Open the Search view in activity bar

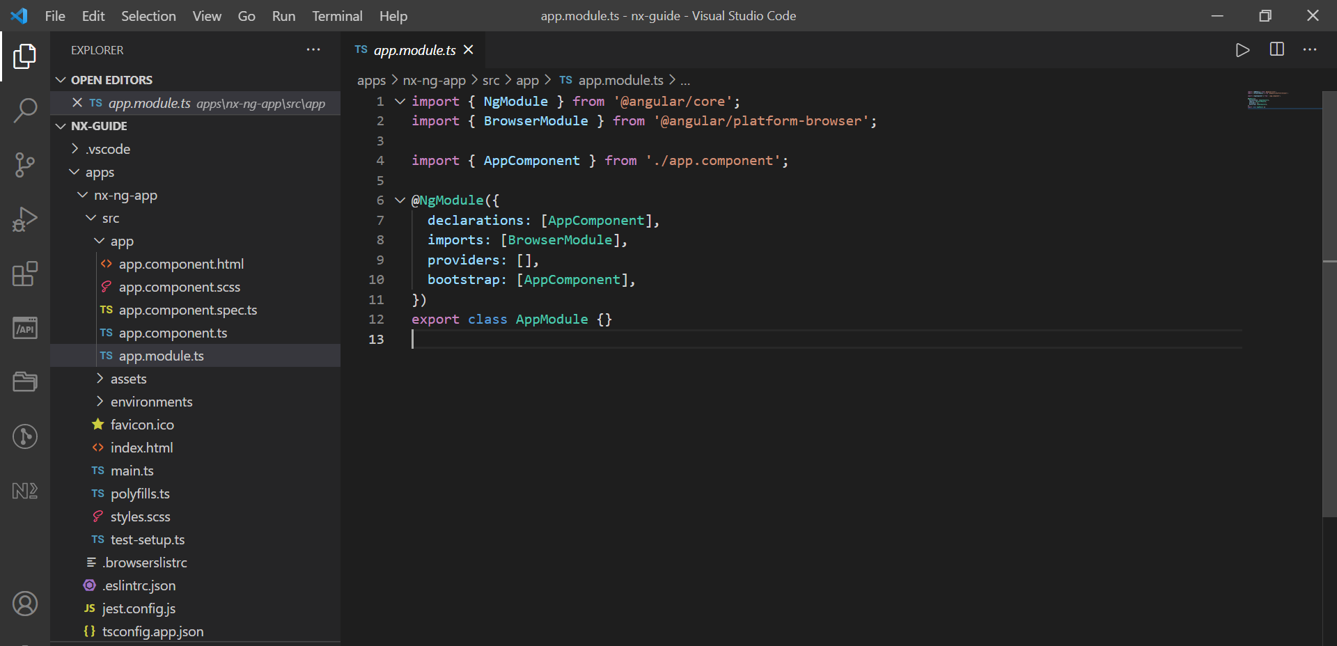25,110
